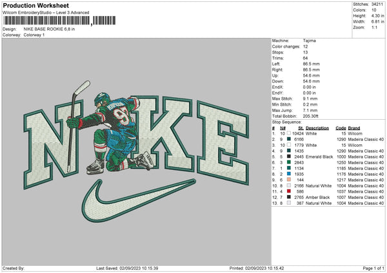387x273 pixels.
Task: Select the teal swatch in stop 7
Action: point(289,168)
